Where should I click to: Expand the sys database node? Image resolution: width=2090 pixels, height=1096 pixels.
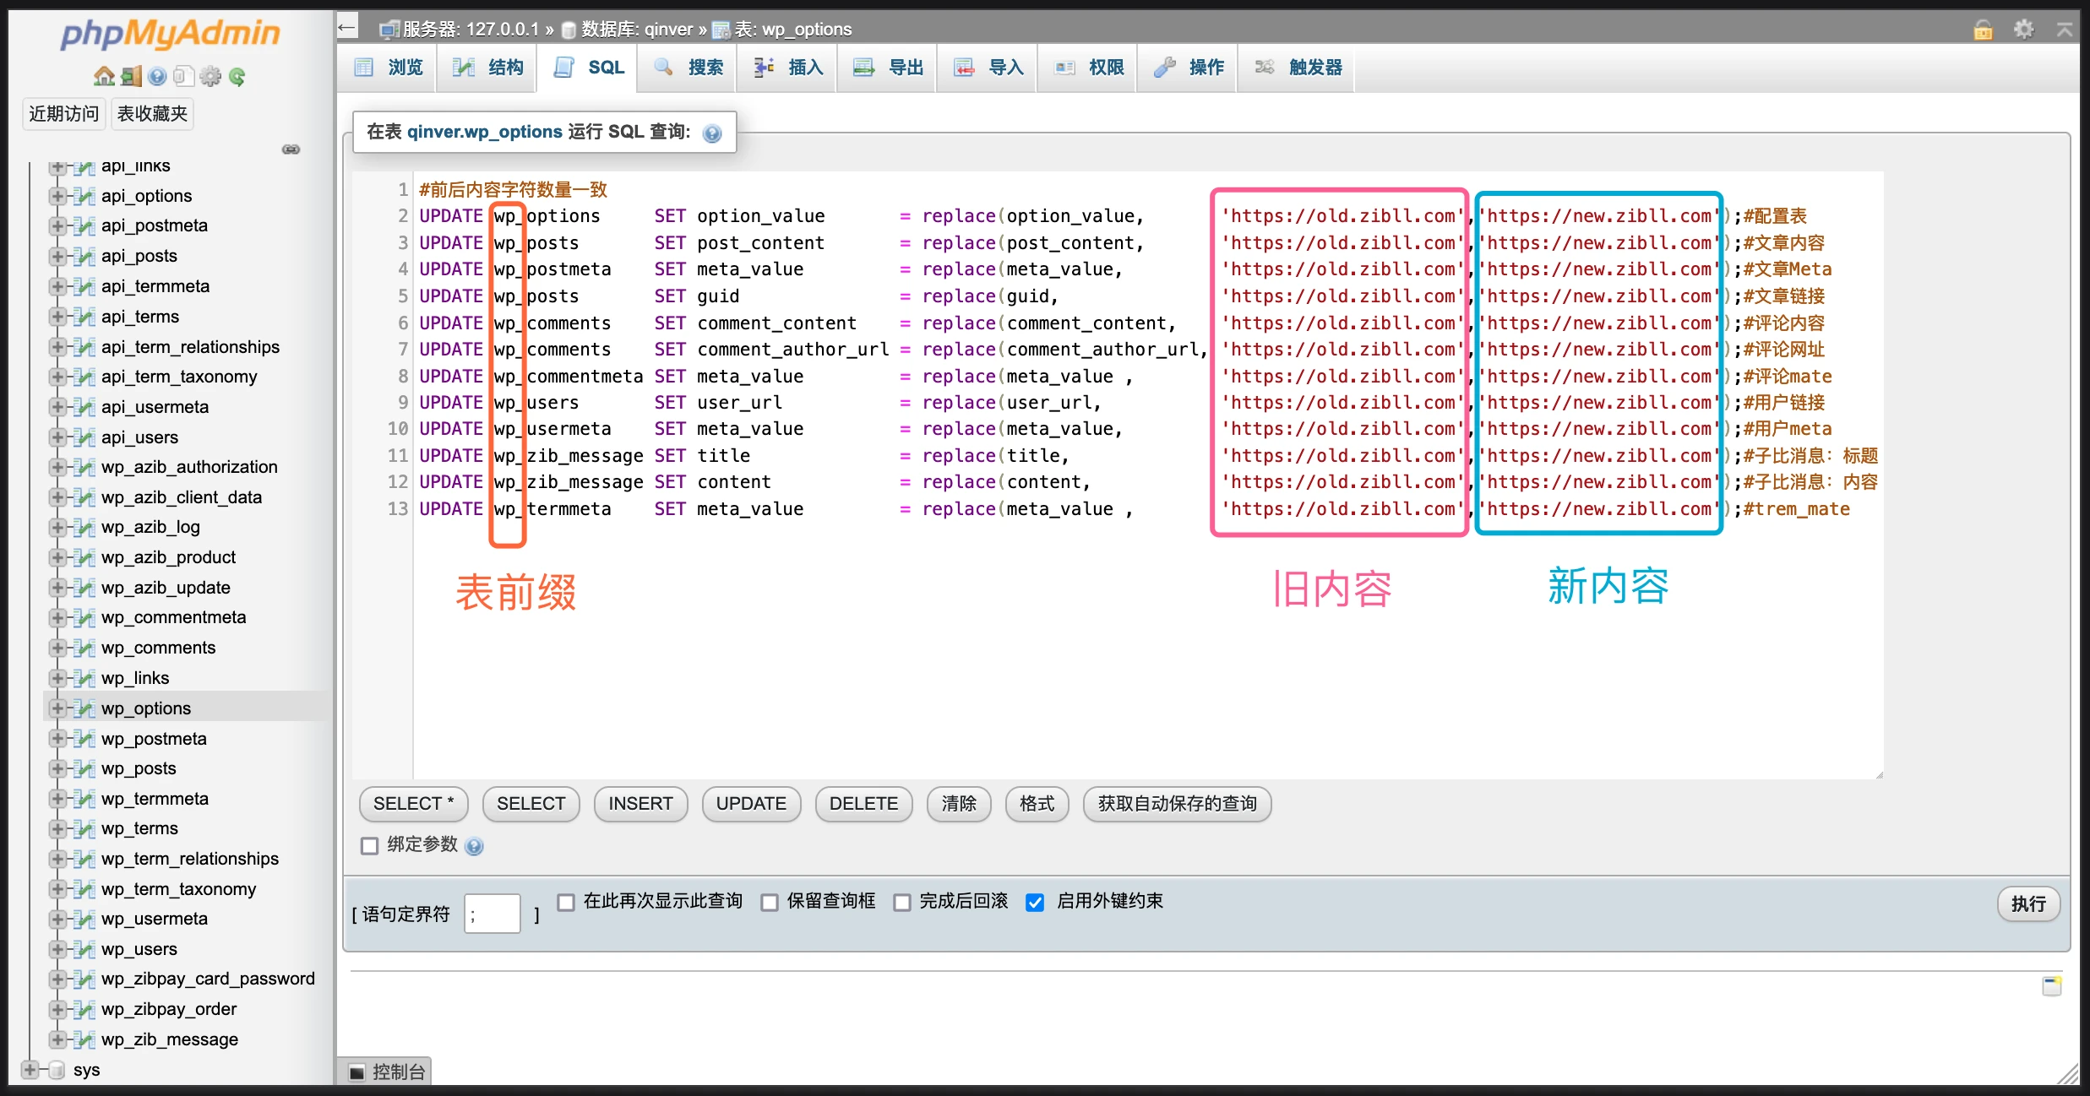pos(30,1070)
